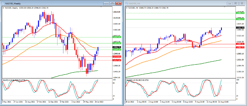
Task: Click the 13671.50 value on H4 price scale
Action: click(x=240, y=24)
